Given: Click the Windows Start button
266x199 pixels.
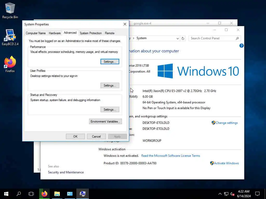Looking at the screenshot, I should 6,194.
